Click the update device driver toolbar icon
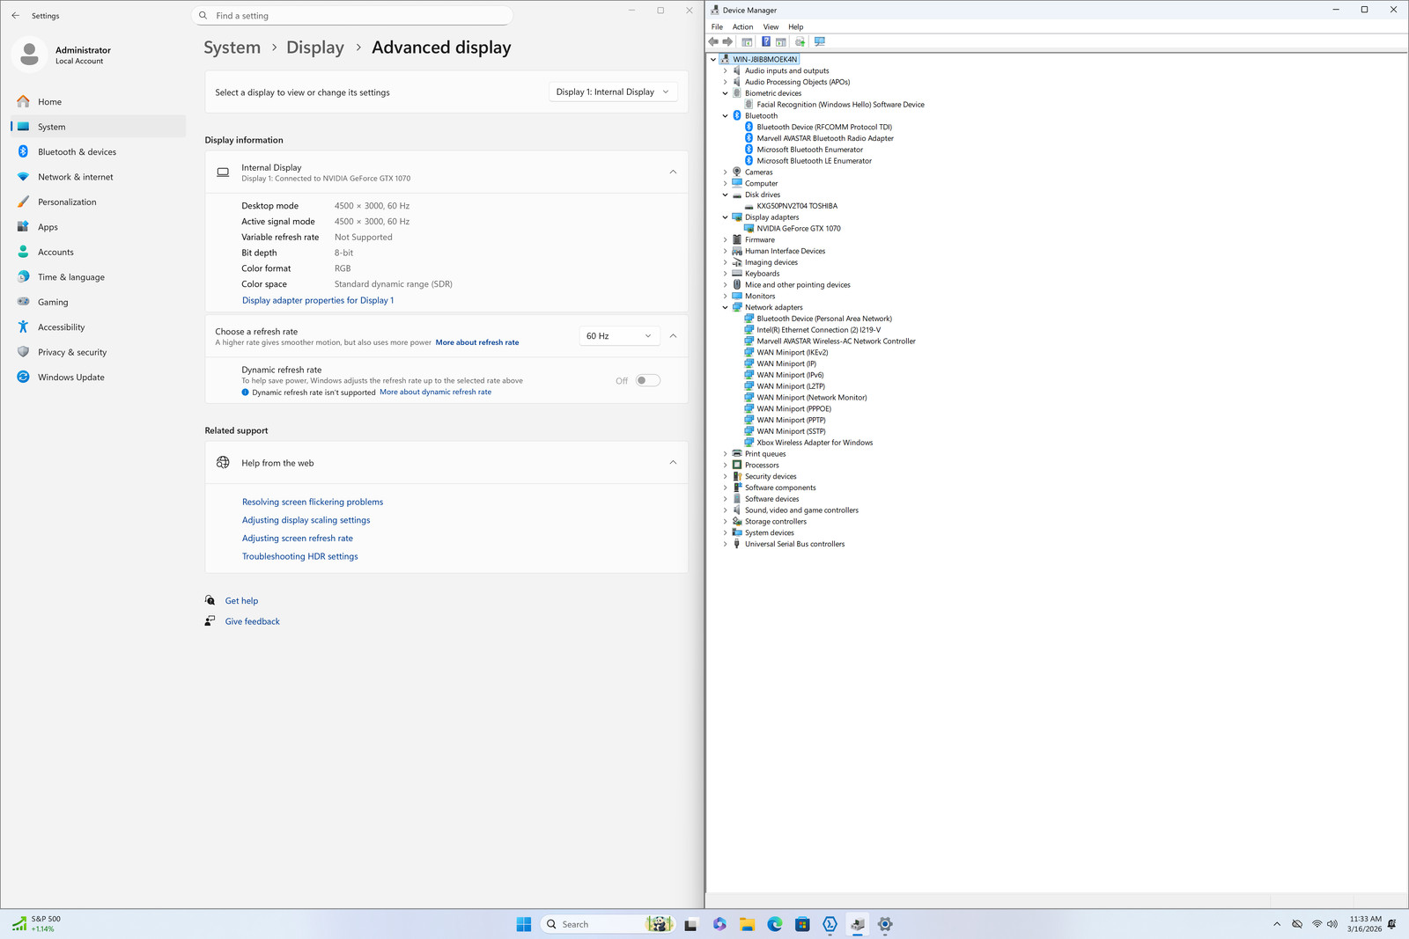The height and width of the screenshot is (939, 1409). click(800, 41)
